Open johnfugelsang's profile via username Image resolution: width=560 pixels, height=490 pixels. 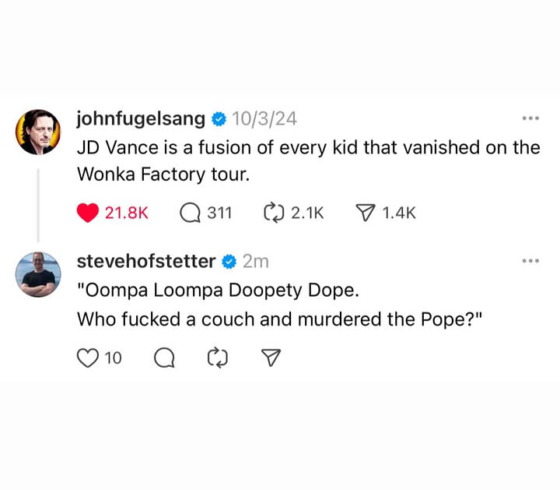pos(141,119)
